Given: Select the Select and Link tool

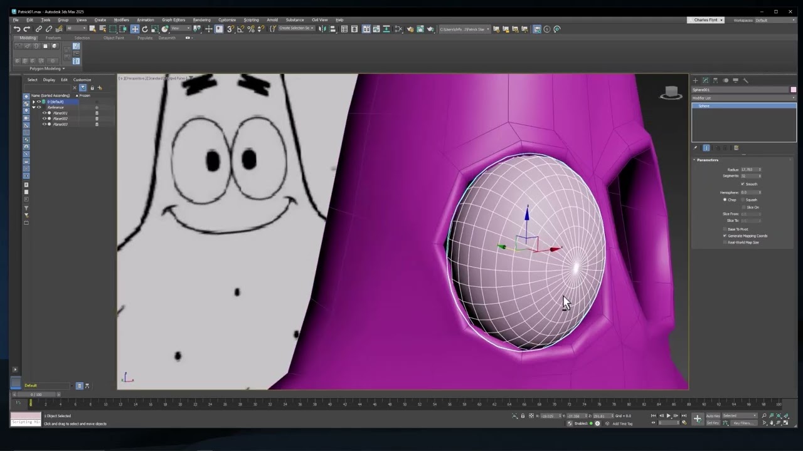Looking at the screenshot, I should [38, 29].
